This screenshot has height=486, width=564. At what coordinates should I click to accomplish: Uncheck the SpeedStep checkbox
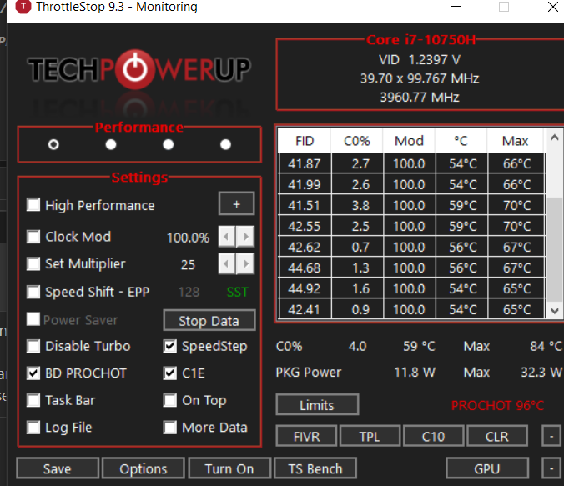coord(169,346)
